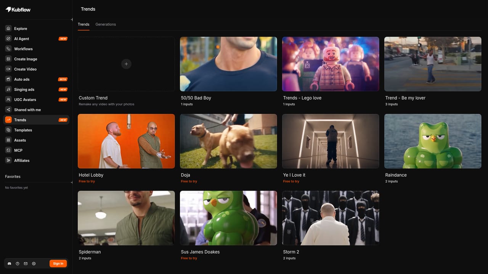Click the plus icon in Custom Trend card

point(126,64)
